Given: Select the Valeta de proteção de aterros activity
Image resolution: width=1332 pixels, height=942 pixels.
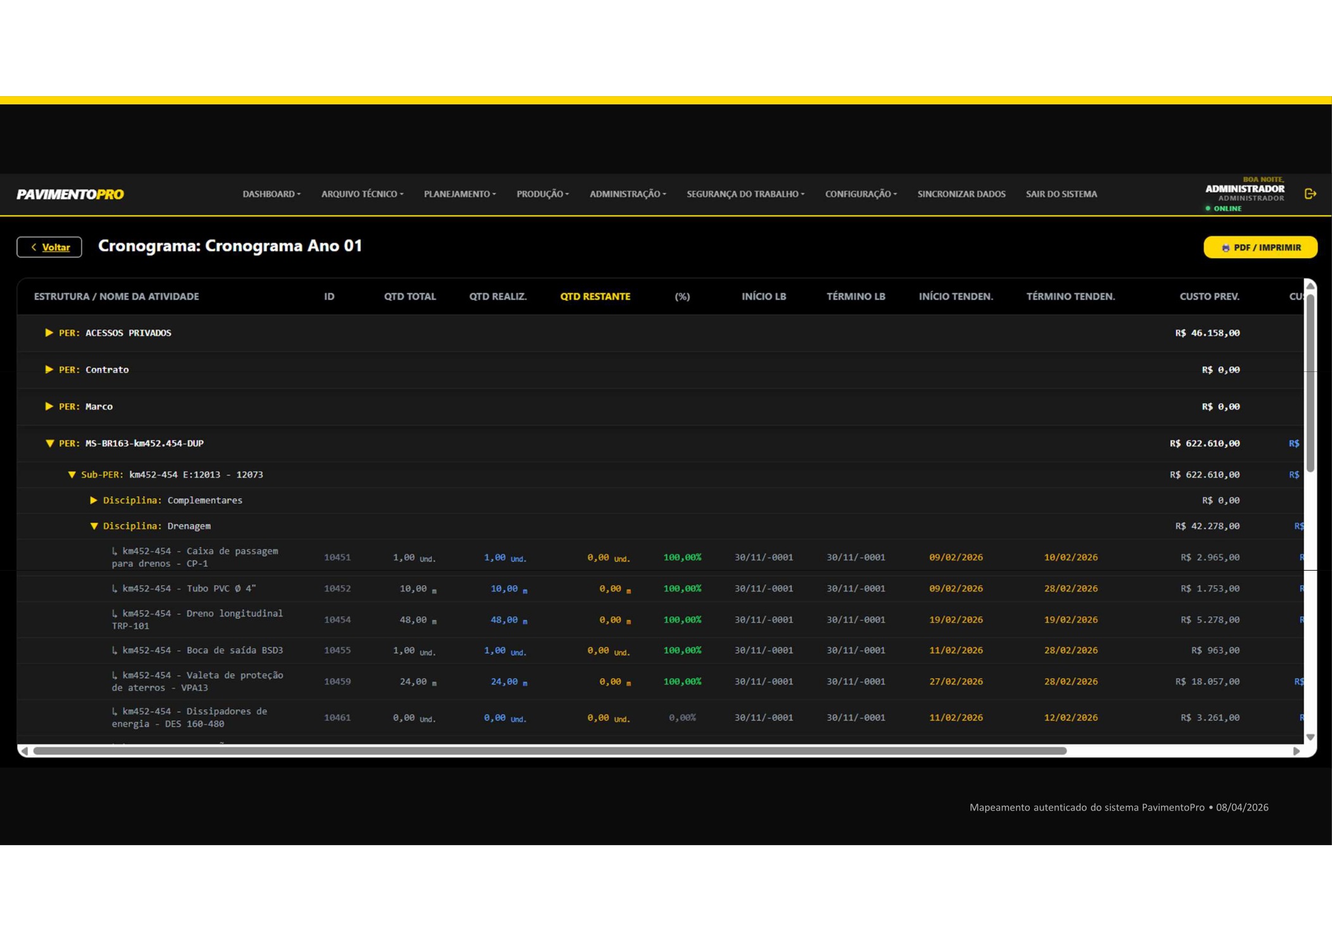Looking at the screenshot, I should pyautogui.click(x=660, y=681).
